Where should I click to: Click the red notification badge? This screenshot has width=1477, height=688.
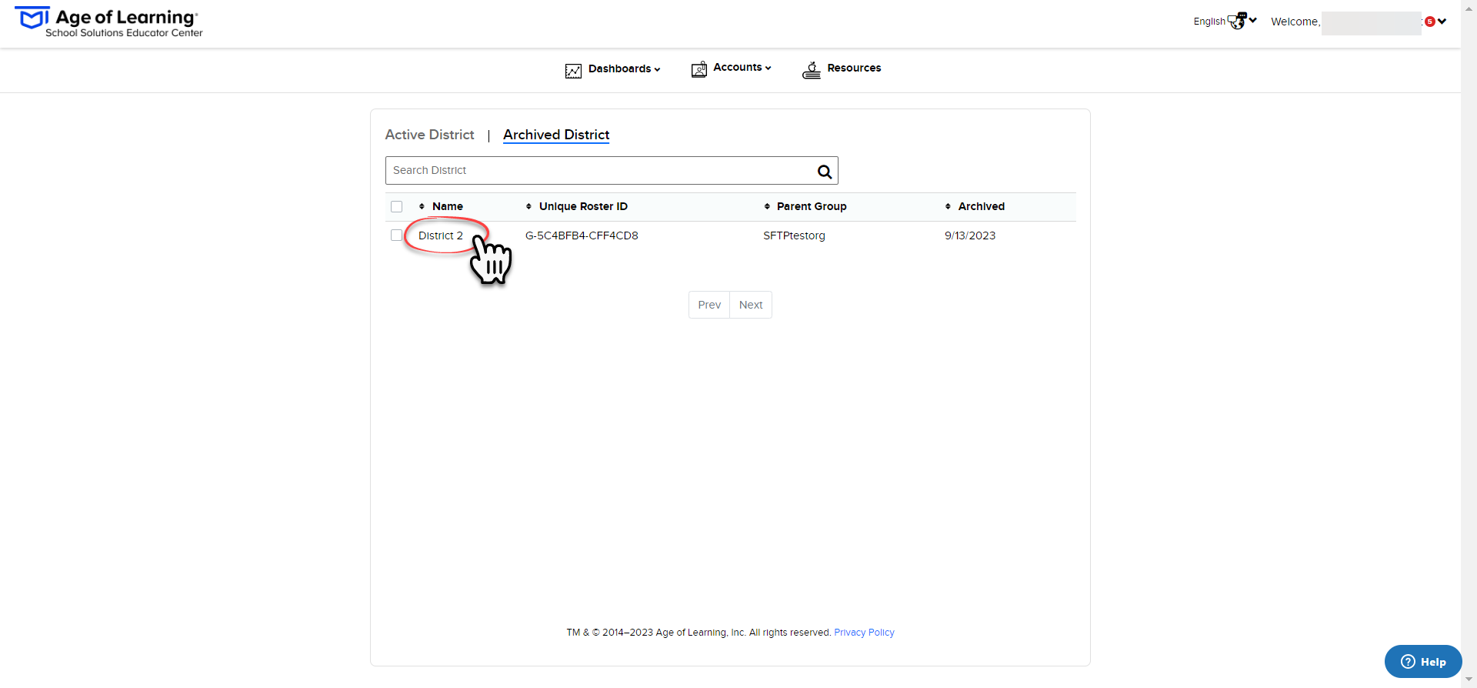pos(1429,22)
